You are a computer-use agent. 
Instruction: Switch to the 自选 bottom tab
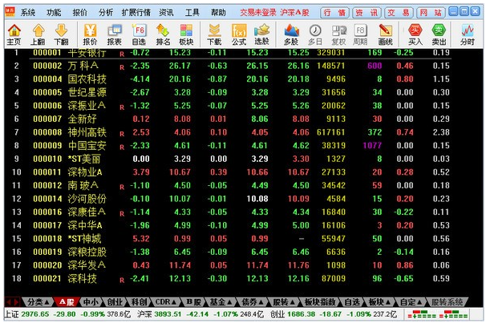(352, 301)
